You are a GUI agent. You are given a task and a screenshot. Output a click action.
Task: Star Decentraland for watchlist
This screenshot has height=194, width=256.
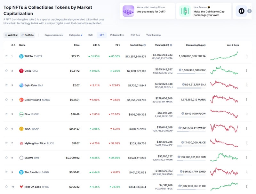[x=6, y=100]
